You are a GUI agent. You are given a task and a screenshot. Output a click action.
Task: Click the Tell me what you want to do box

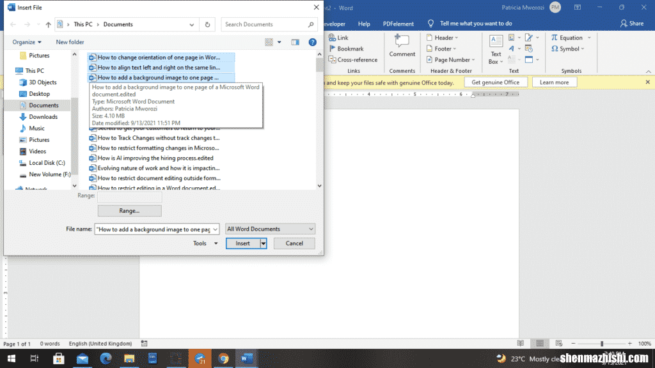tap(476, 24)
